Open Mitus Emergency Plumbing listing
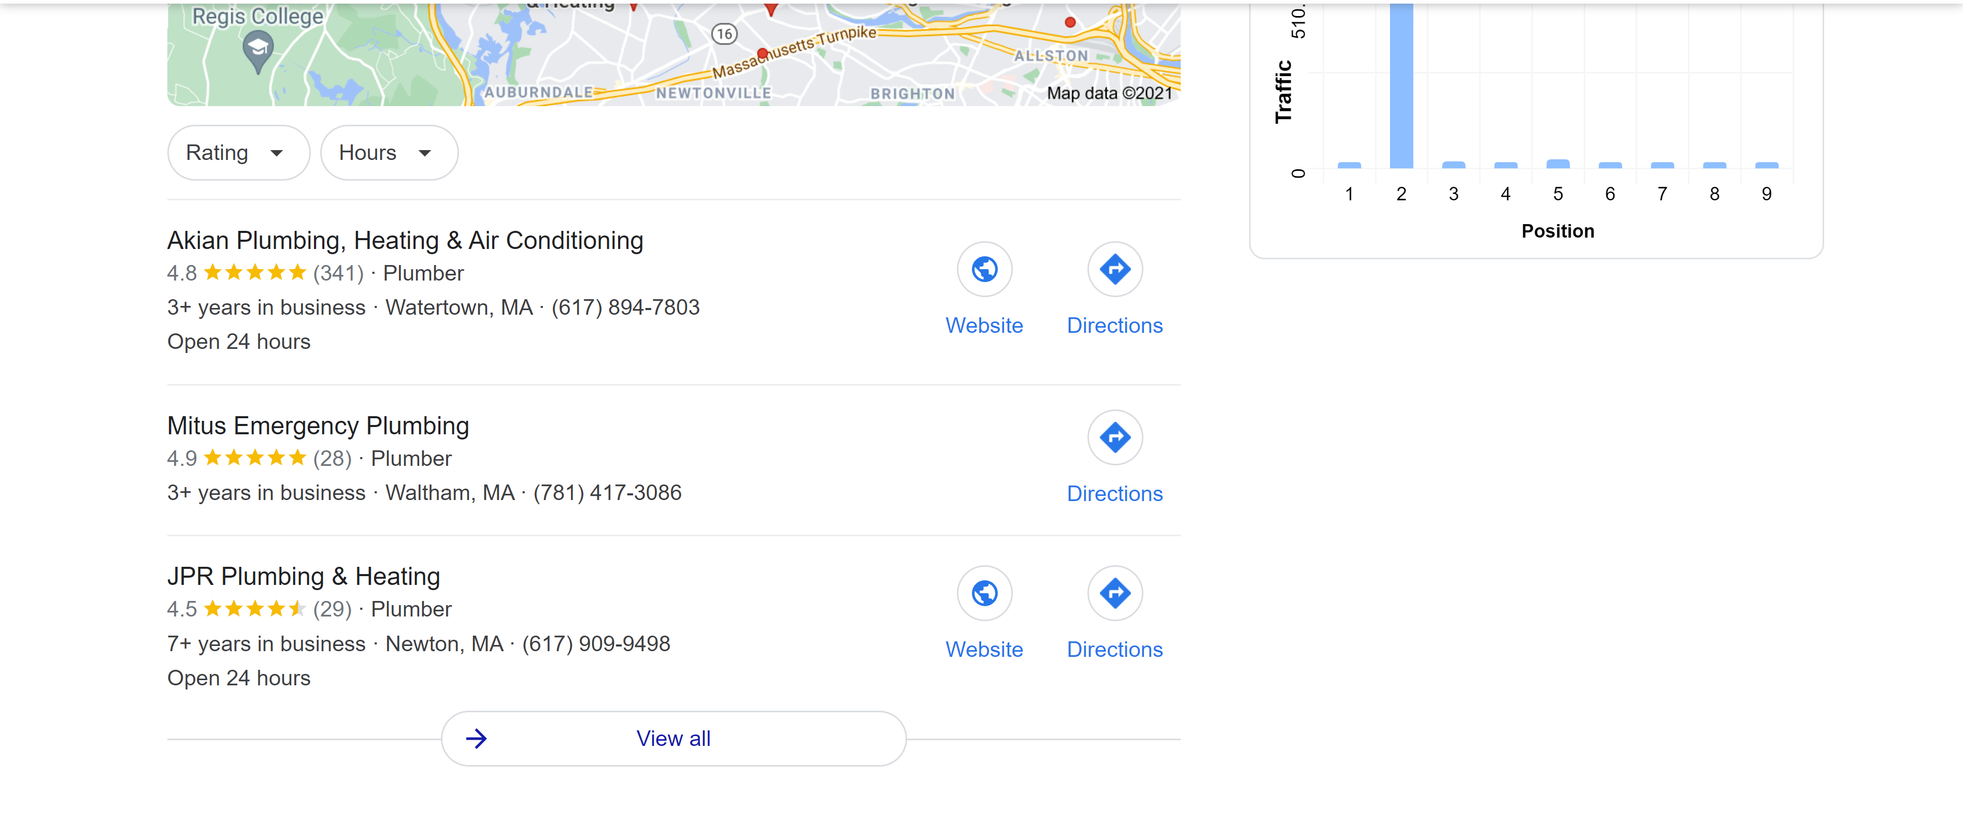Viewport: 1963px width, 837px height. click(318, 425)
